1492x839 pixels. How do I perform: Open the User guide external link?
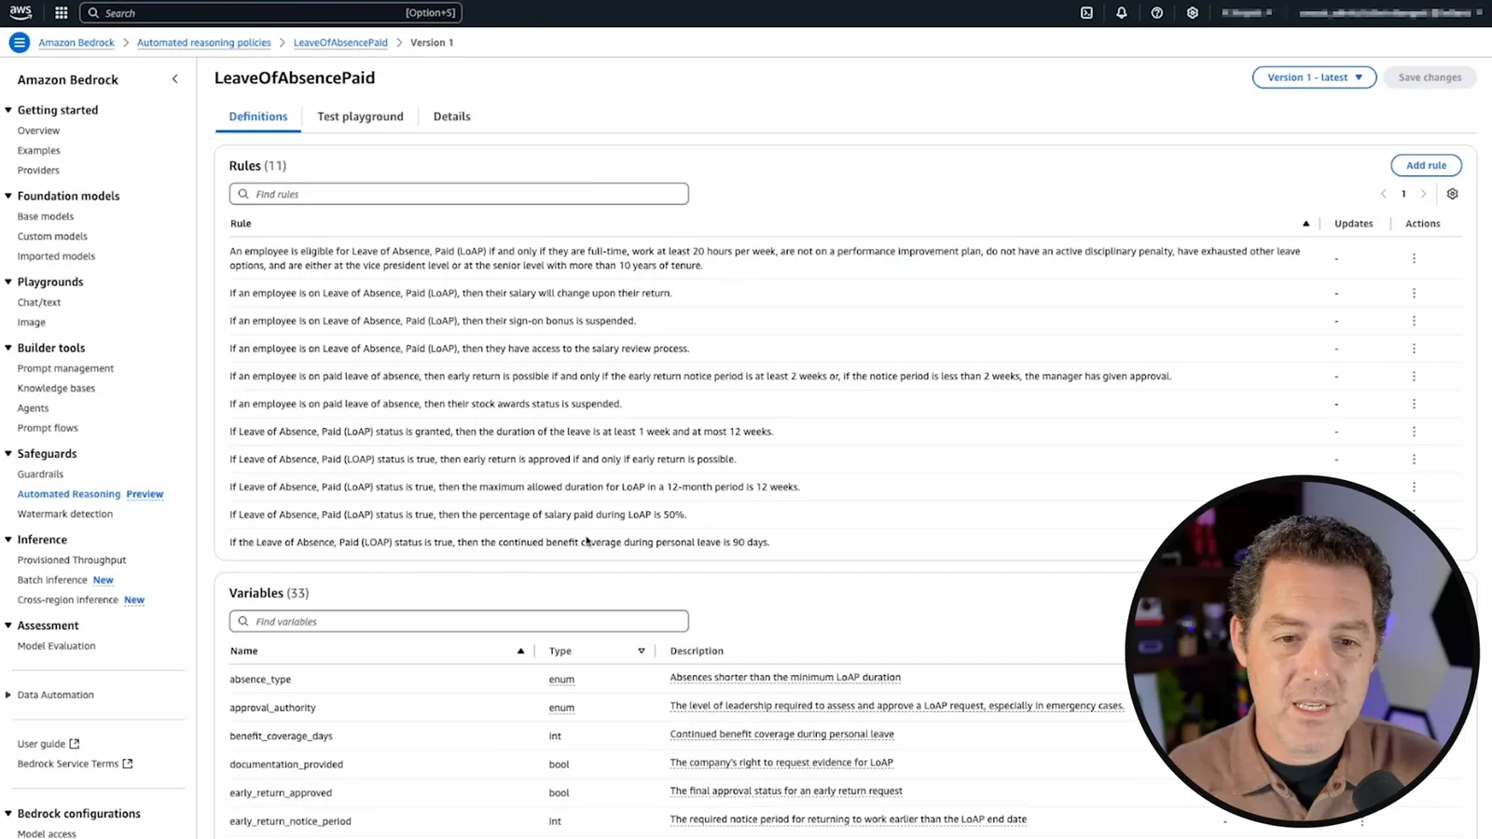(48, 744)
